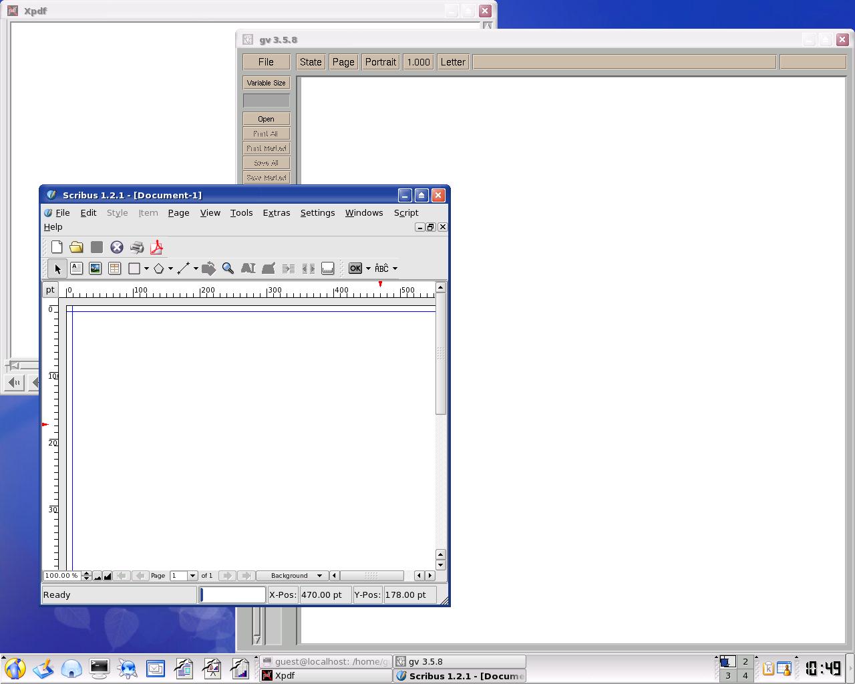Image resolution: width=855 pixels, height=684 pixels.
Task: Choose the Insert Picture frame tool
Action: (x=96, y=269)
